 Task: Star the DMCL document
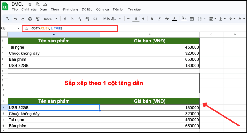click(30, 4)
